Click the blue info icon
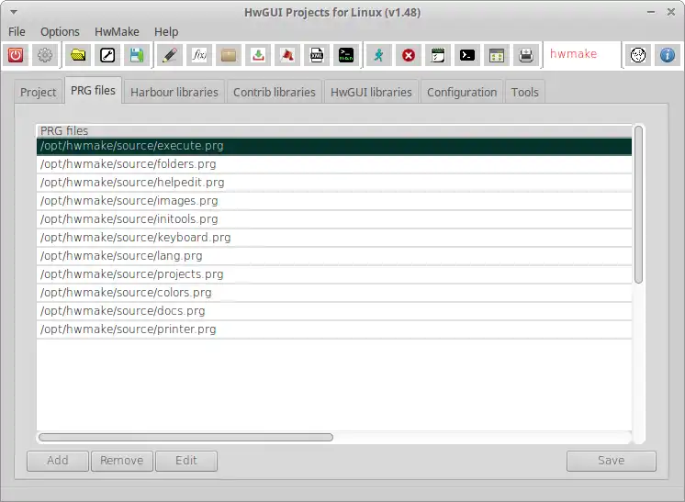Image resolution: width=685 pixels, height=502 pixels. [x=667, y=55]
